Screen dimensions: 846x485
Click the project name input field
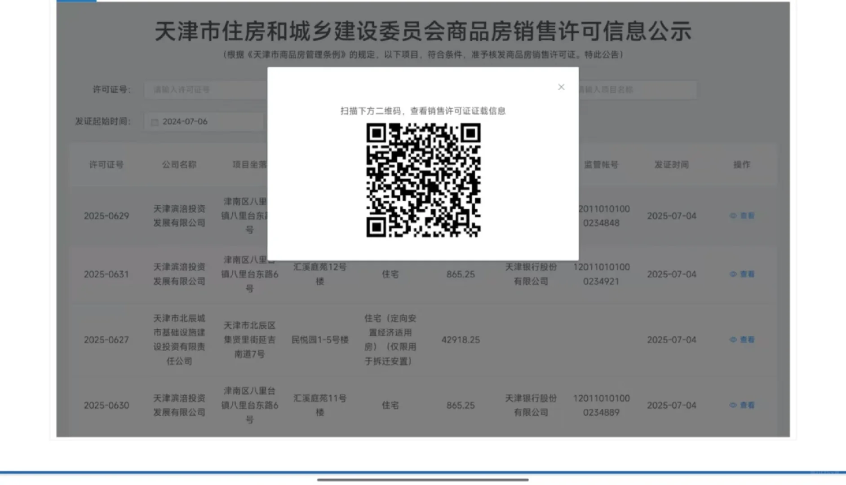[x=638, y=90]
